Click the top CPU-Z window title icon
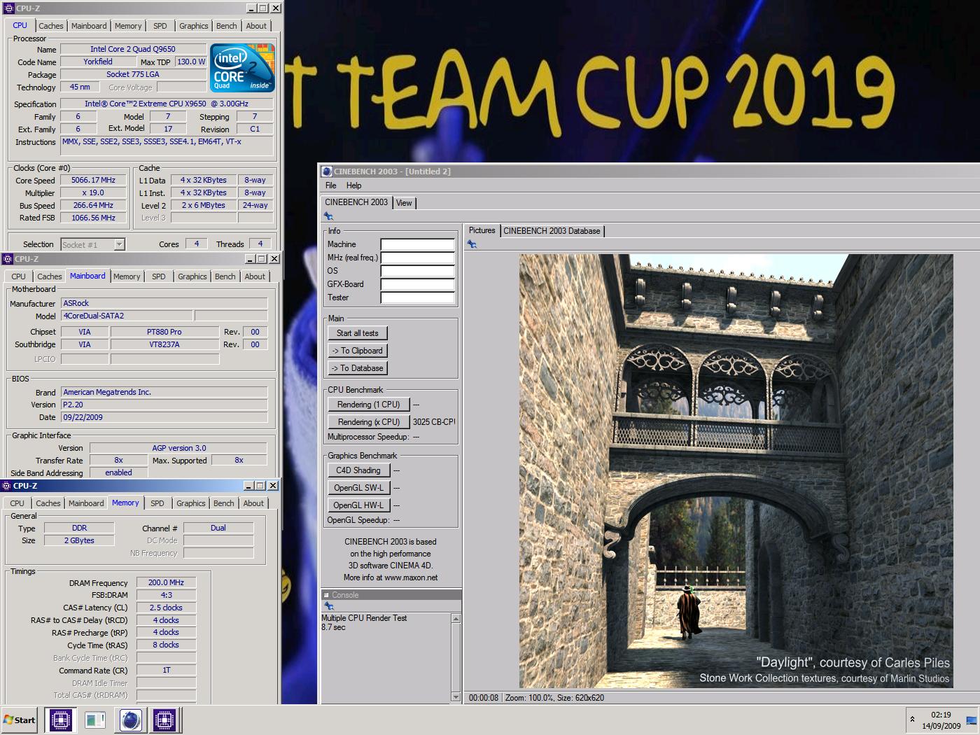This screenshot has height=735, width=980. coord(8,8)
